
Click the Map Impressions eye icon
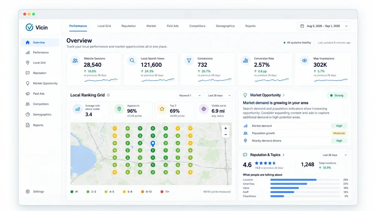coord(305,60)
